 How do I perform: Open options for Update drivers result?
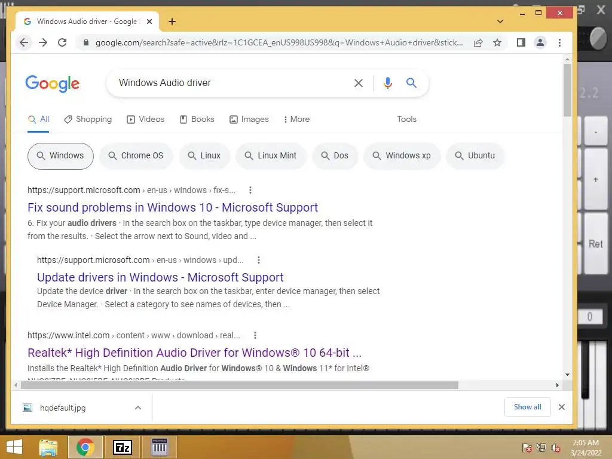(258, 261)
